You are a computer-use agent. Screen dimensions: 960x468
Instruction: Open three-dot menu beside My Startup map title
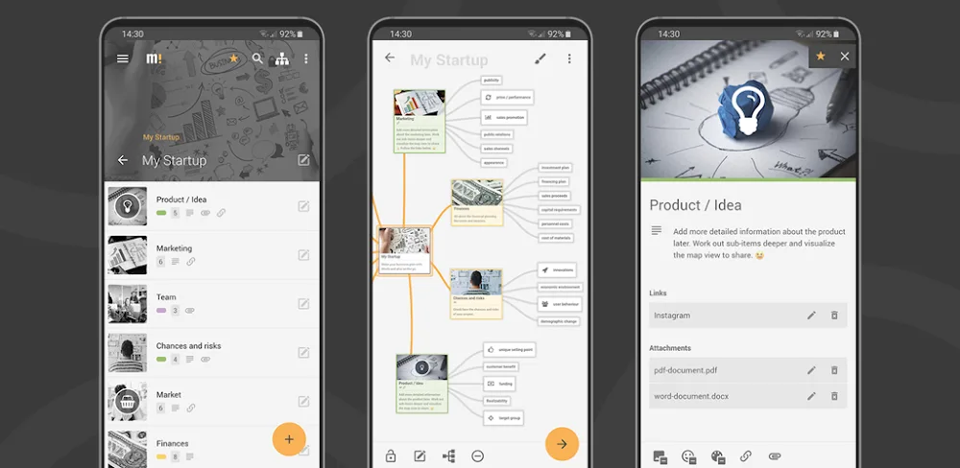click(568, 58)
